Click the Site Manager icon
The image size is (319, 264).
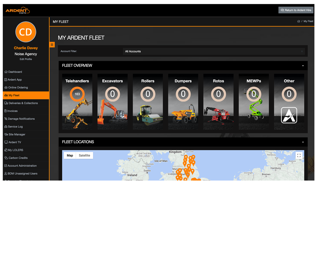point(6,134)
